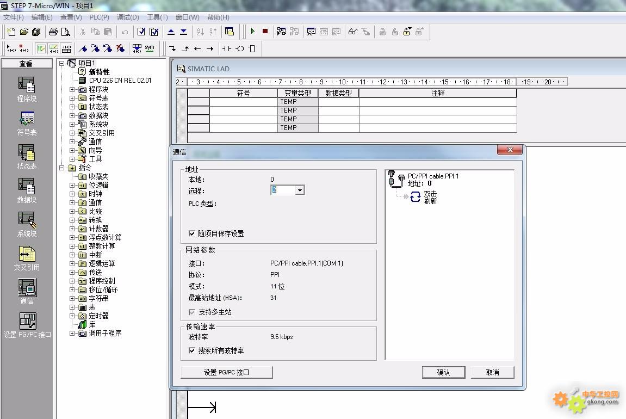Click the Save project toolbar icon
Screen dimensions: 626x419
click(36, 32)
